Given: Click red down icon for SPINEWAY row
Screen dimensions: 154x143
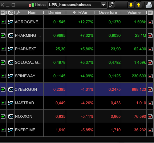Looking at the screenshot, I should coord(150,76).
